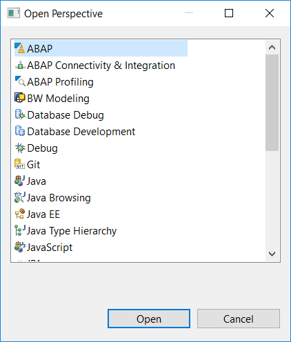This screenshot has width=291, height=342.
Task: Select "ABAP Connectivity & Integration" text
Action: [x=101, y=66]
